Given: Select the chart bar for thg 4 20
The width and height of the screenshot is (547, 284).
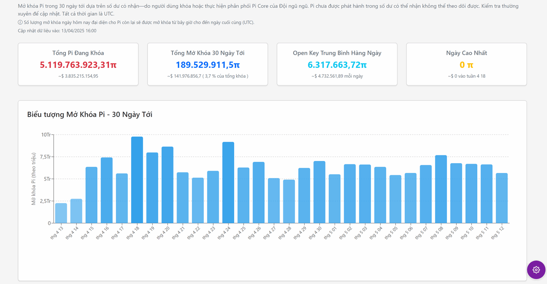Looking at the screenshot, I should click(x=167, y=185).
